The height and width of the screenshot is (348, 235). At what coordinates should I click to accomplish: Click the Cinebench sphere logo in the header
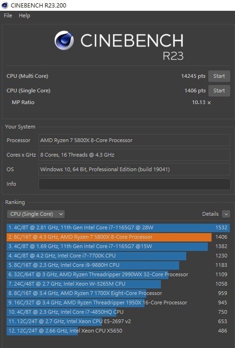[64, 40]
